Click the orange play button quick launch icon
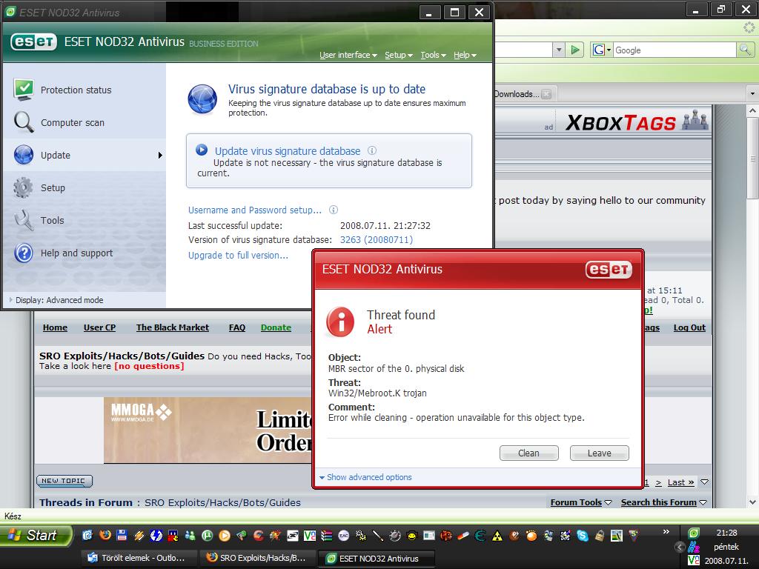759x569 pixels. [x=224, y=535]
